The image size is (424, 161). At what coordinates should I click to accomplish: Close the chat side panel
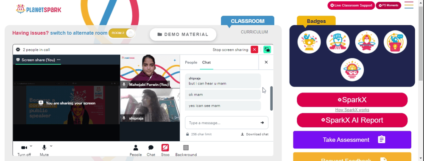point(266,62)
